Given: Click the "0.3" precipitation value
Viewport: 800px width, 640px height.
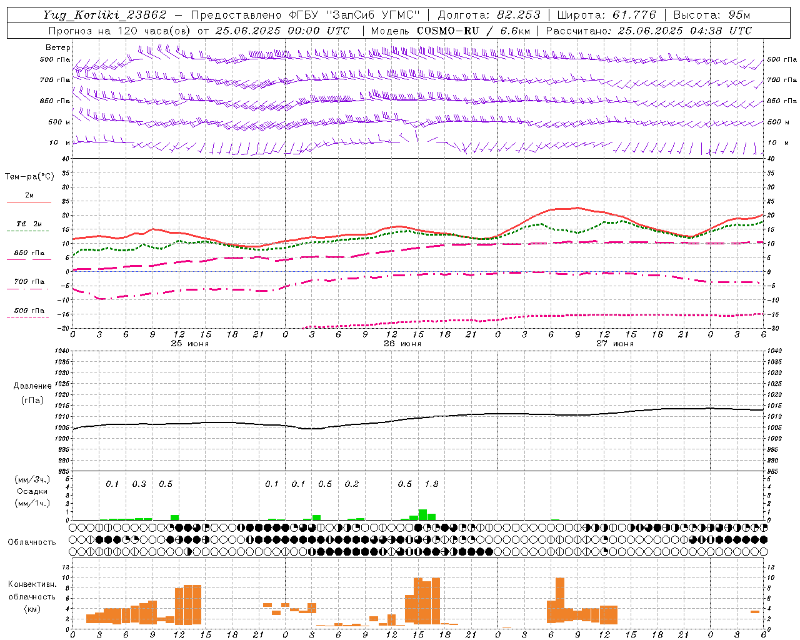Looking at the screenshot, I should 139,484.
